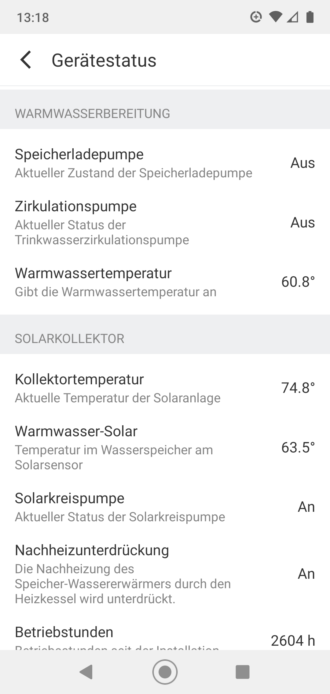Select the Zirkulationspumpe entry
Image resolution: width=330 pixels, height=694 pixels.
coord(165,223)
